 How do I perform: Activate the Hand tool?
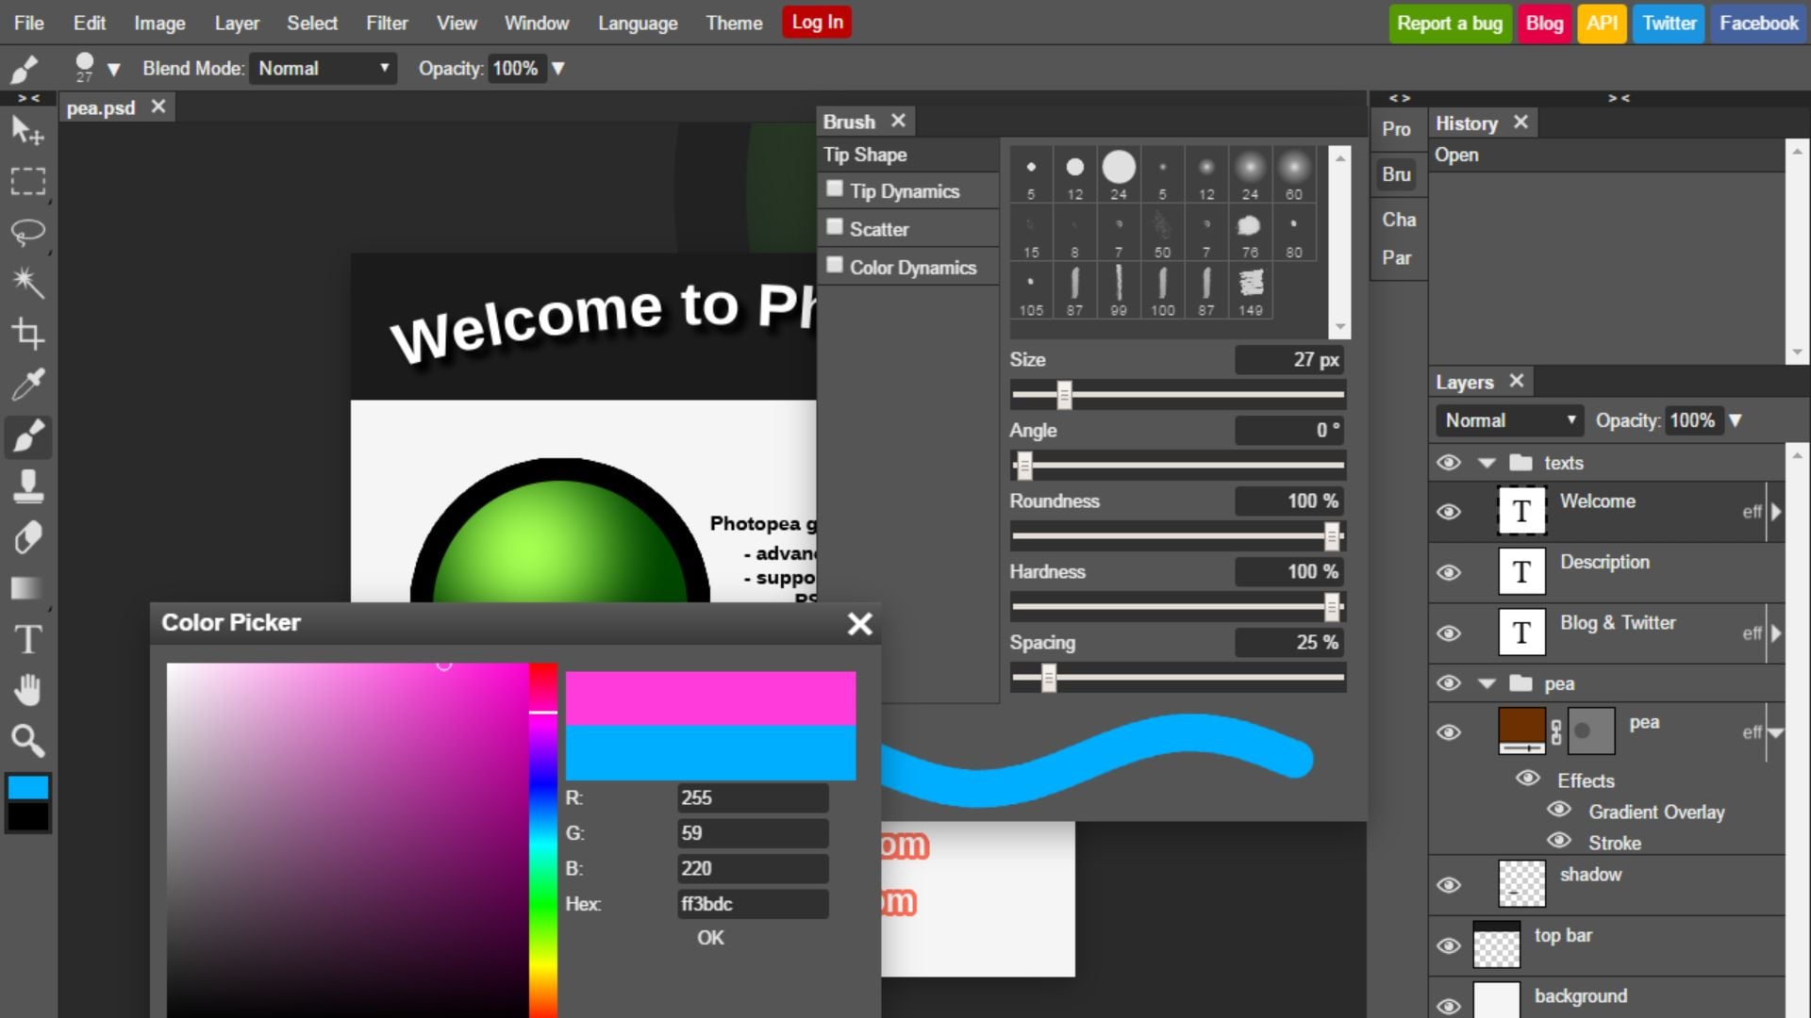(x=27, y=690)
